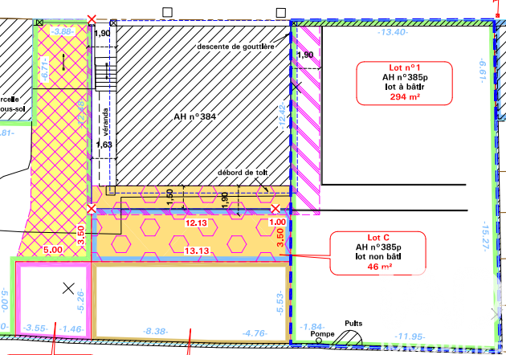The height and width of the screenshot is (355, 506).
Task: Click the red Lot n°1 label box
Action: click(404, 84)
